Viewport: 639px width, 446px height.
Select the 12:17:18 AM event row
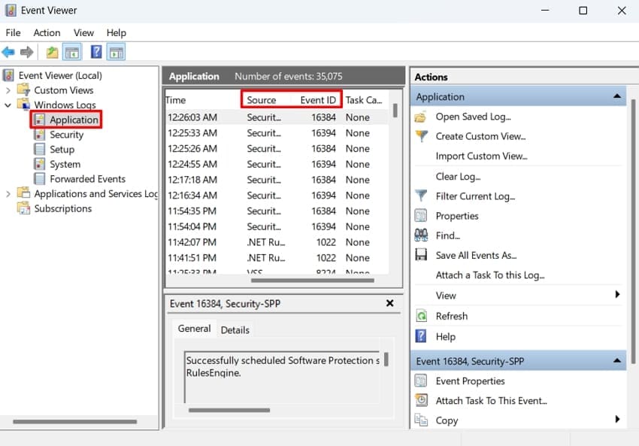point(277,180)
